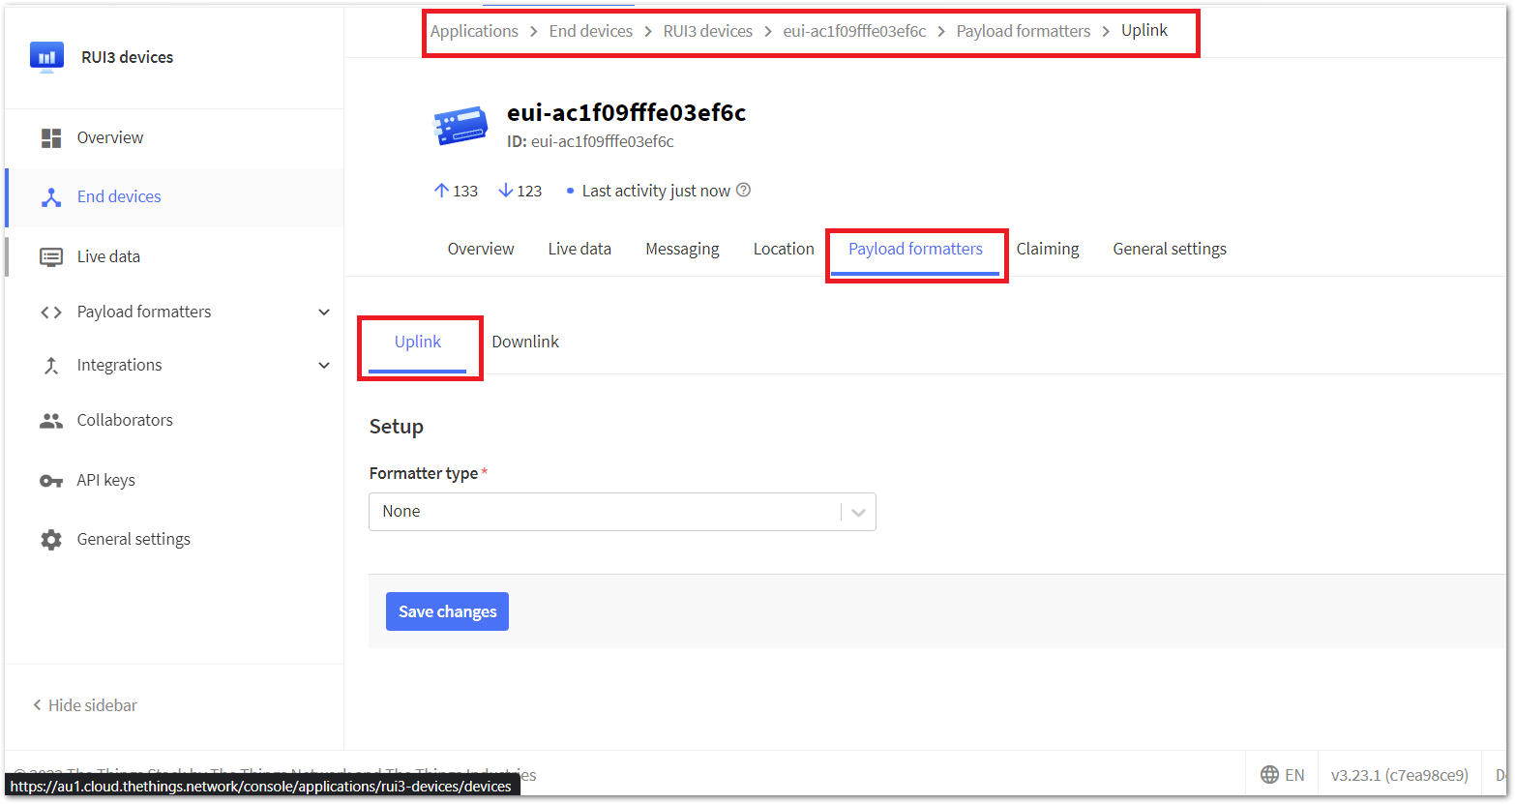Click RUI3 devices breadcrumb link
Screen dimensions: 1515x804
pos(707,31)
